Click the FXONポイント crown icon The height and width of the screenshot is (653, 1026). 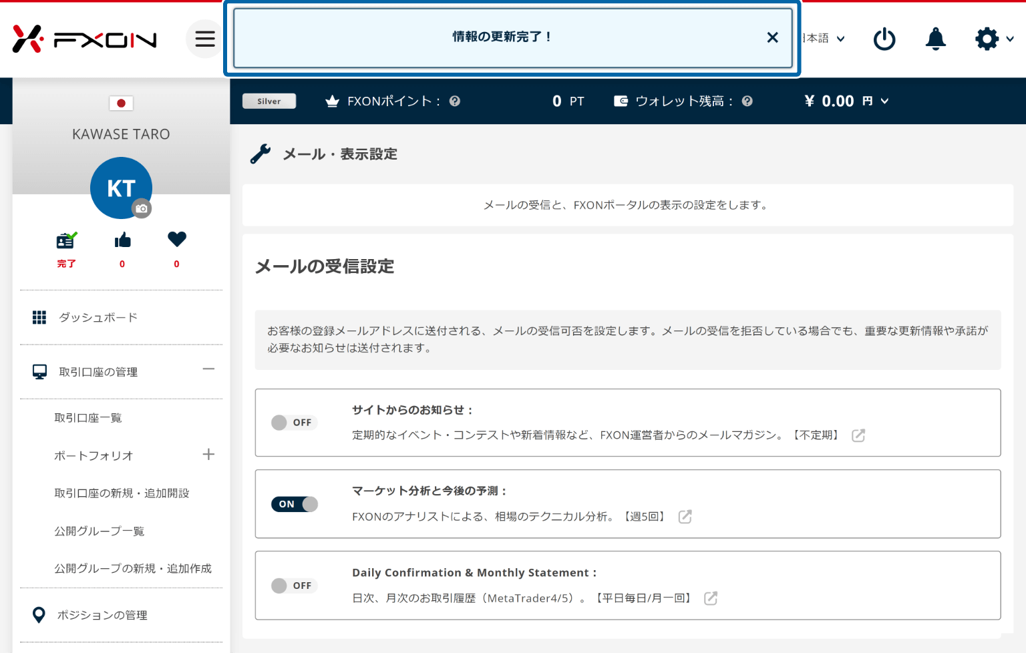[332, 101]
